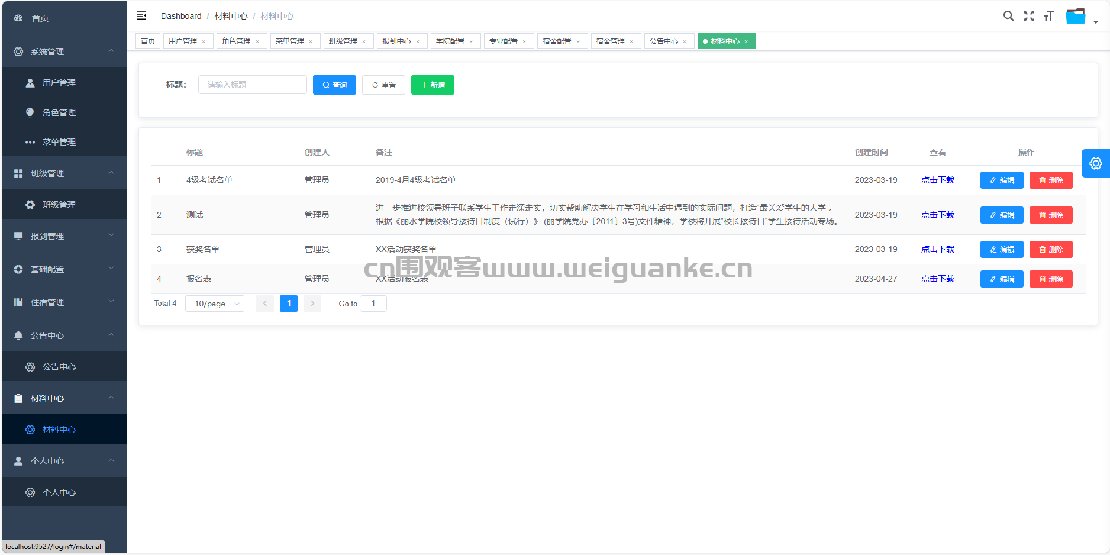Click the 角色管理 icon in sidebar
Image resolution: width=1110 pixels, height=555 pixels.
tap(30, 112)
